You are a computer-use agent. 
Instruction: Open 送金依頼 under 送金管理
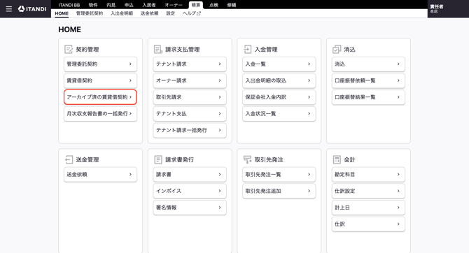pyautogui.click(x=101, y=175)
